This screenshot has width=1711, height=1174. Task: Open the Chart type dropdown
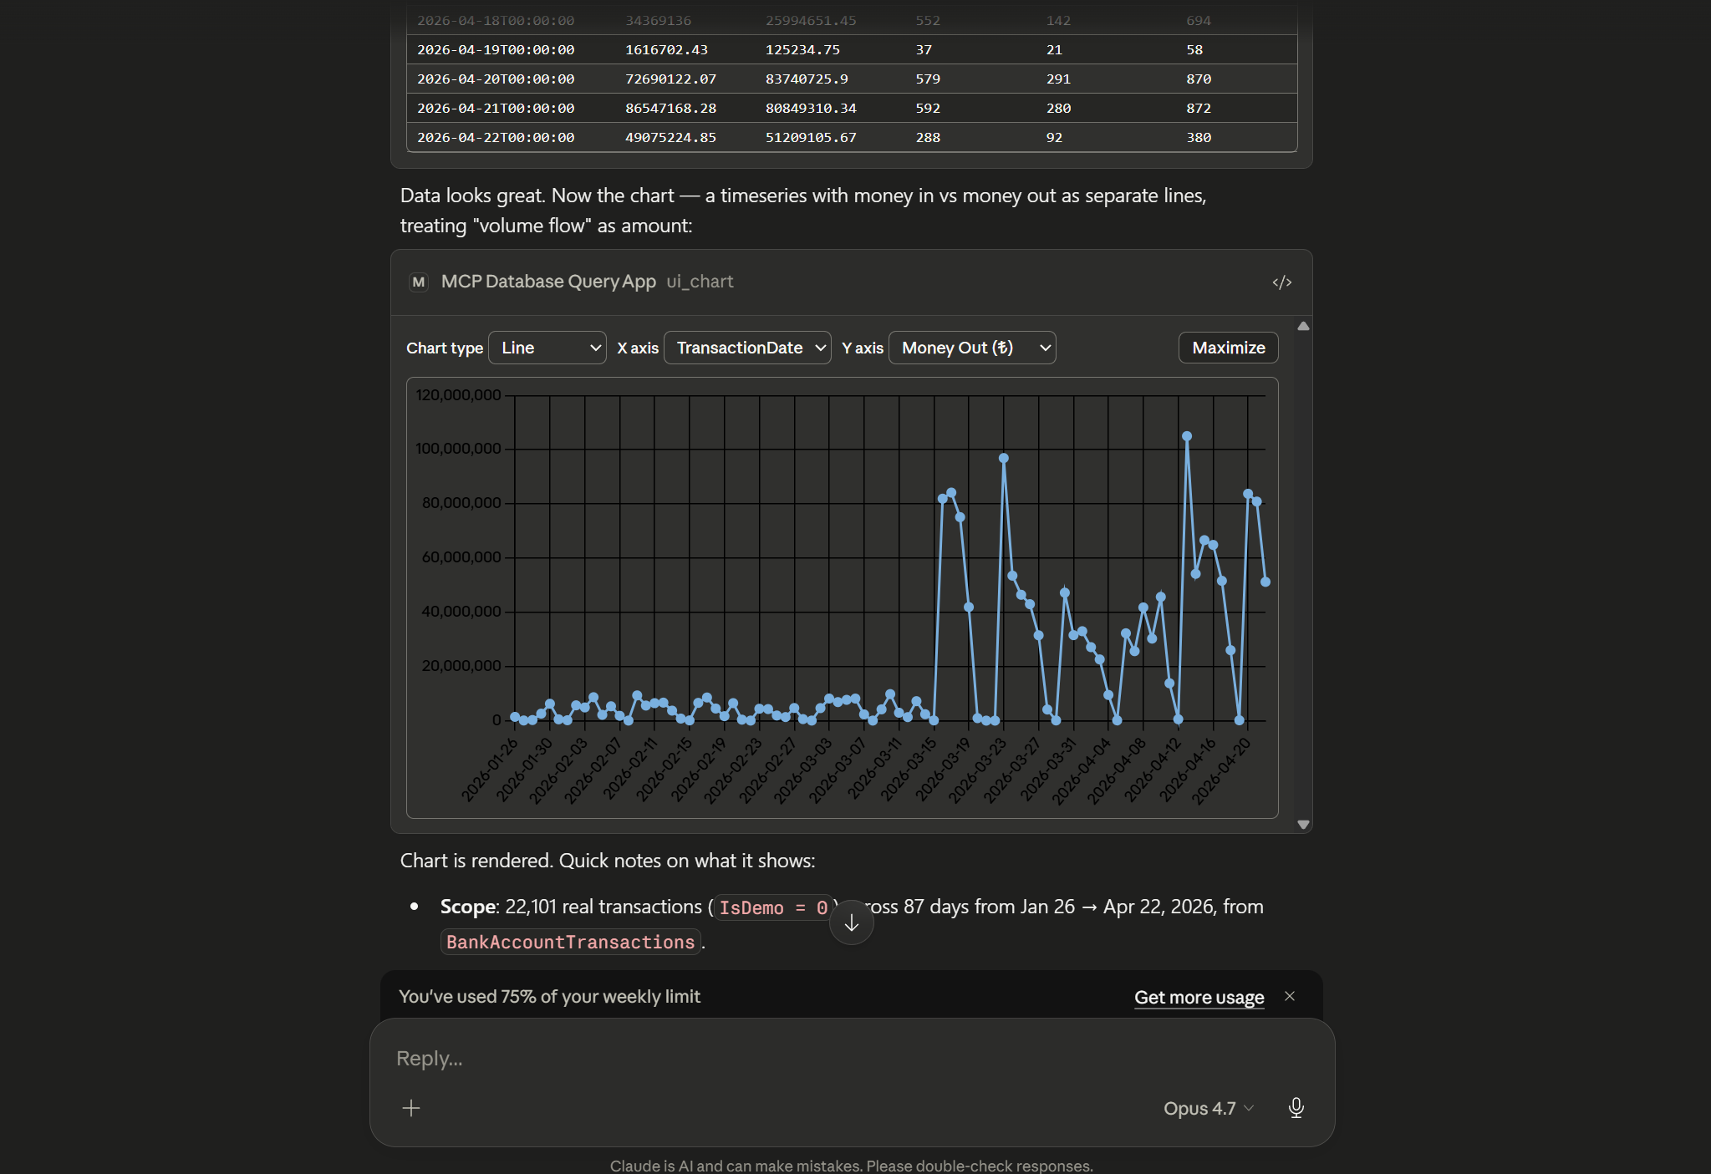tap(547, 348)
